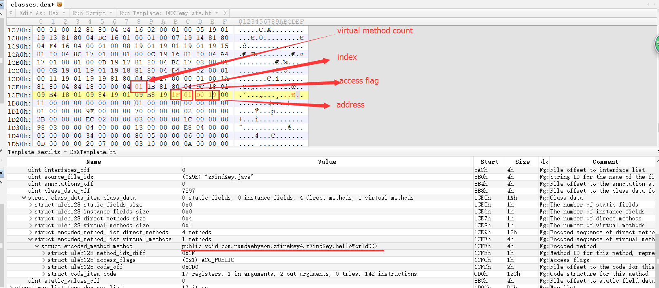This screenshot has height=288, width=659.
Task: Open the Run Script dropdown
Action: pyautogui.click(x=92, y=13)
